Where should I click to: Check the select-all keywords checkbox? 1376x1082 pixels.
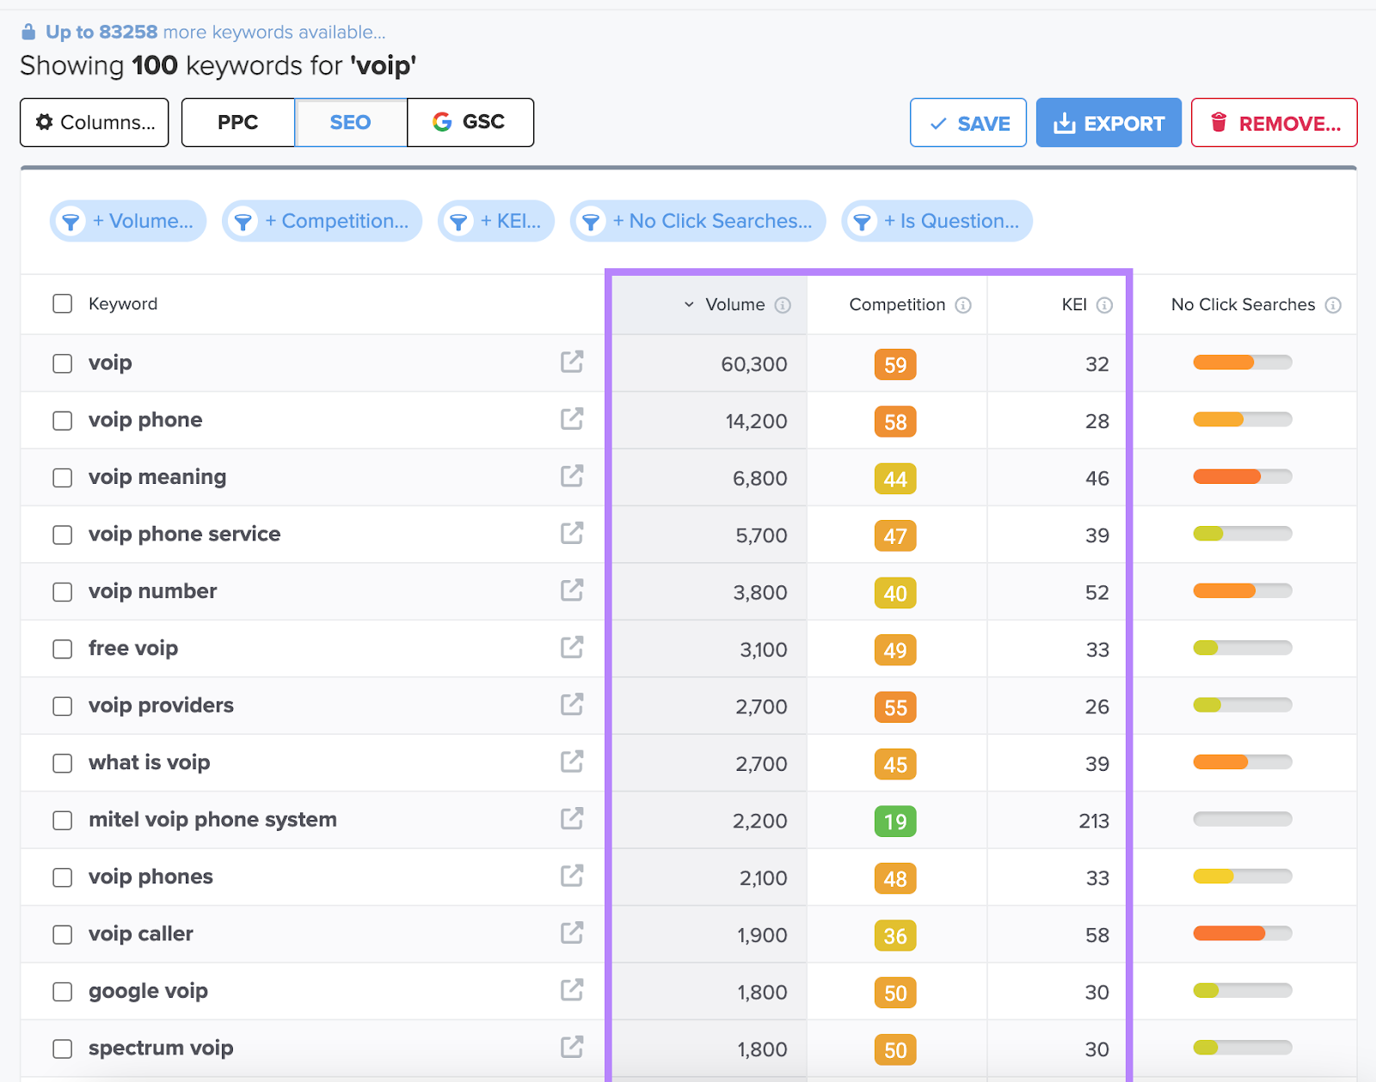(x=62, y=303)
